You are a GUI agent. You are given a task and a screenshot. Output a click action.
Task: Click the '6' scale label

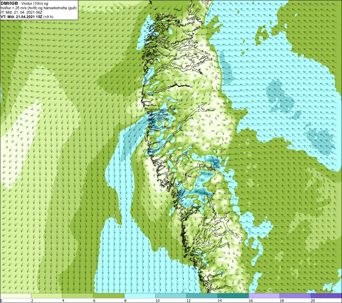(x=94, y=301)
